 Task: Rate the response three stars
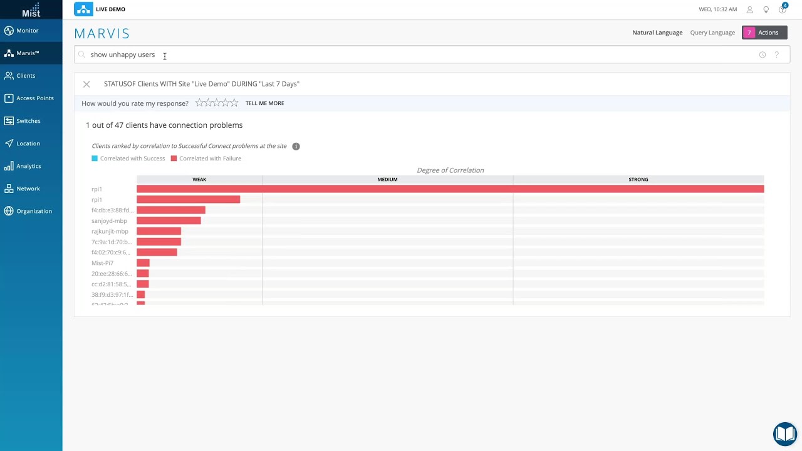[x=217, y=103]
